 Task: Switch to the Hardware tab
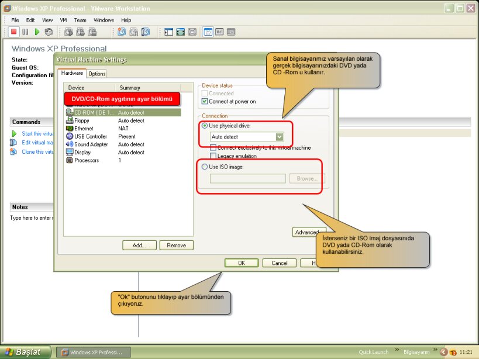tap(72, 73)
